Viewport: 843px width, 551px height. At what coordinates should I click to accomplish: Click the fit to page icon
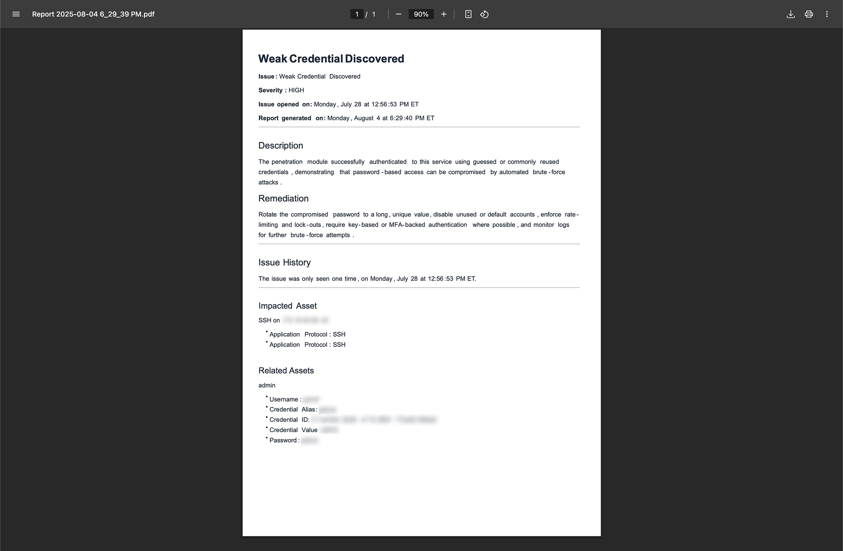(x=468, y=14)
